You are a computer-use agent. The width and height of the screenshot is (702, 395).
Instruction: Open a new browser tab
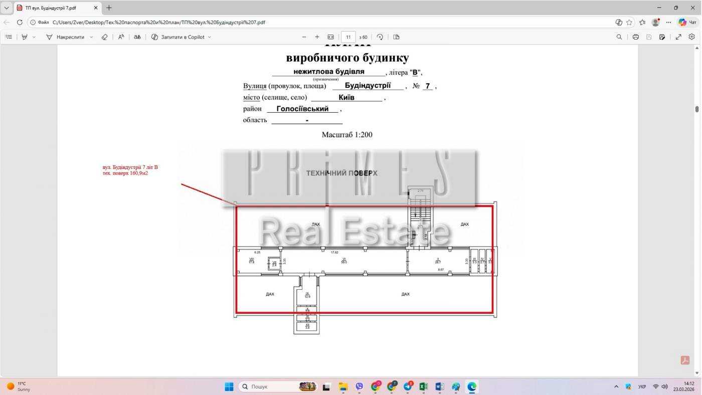pyautogui.click(x=109, y=8)
